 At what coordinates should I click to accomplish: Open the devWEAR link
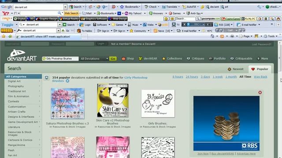point(148,58)
